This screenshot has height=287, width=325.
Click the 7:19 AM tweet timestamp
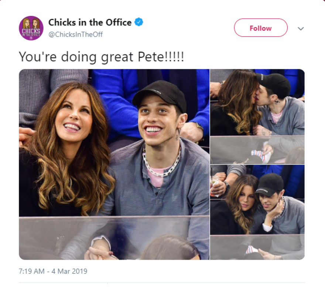31,271
